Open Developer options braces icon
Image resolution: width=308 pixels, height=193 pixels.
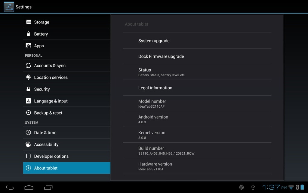coord(28,156)
